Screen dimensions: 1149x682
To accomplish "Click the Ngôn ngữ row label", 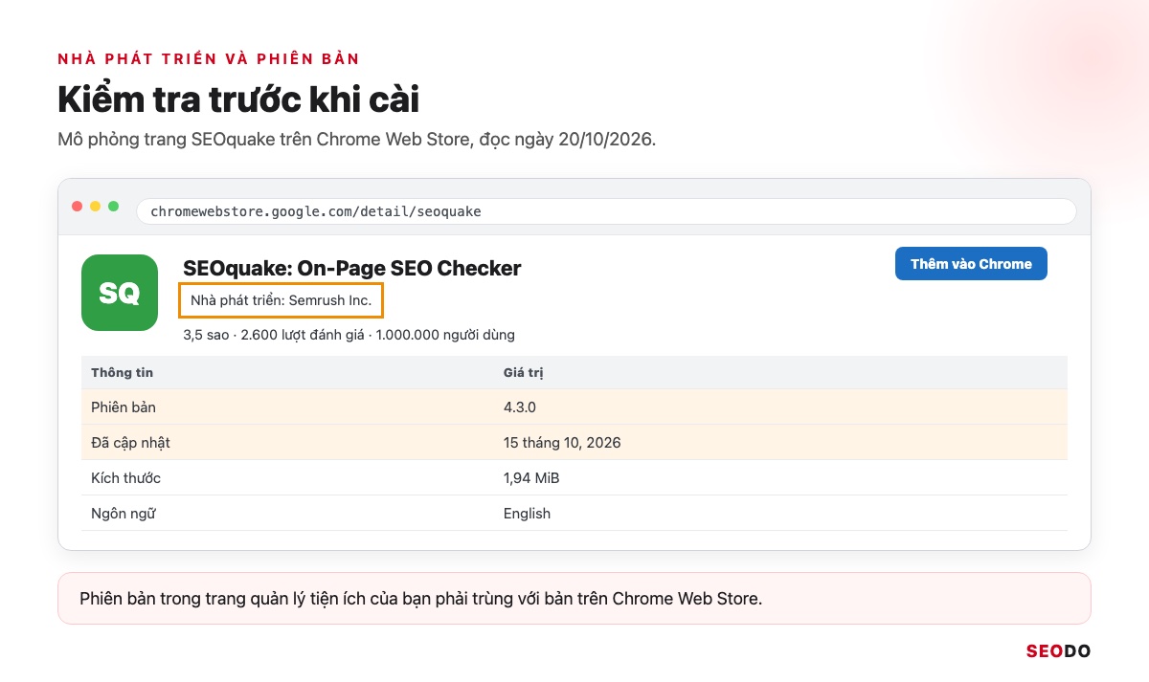I will click(x=123, y=513).
